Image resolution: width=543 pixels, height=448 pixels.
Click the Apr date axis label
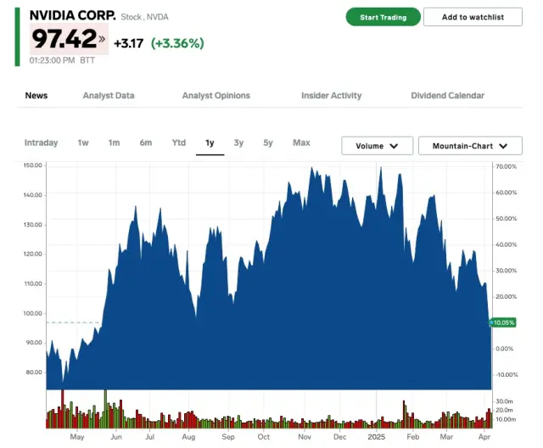click(x=484, y=437)
